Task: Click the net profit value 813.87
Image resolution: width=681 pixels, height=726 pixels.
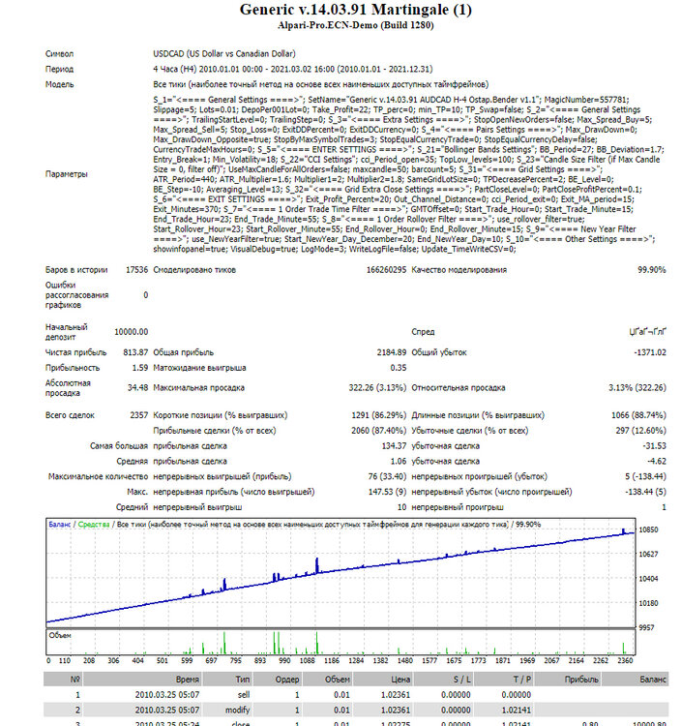Action: [135, 352]
